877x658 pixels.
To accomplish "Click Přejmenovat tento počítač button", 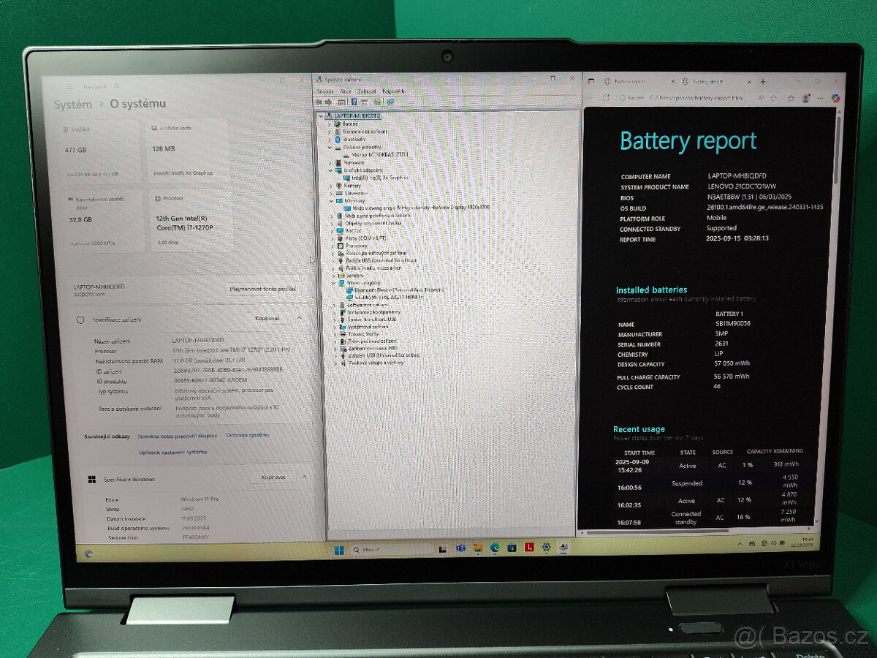I will pyautogui.click(x=262, y=289).
